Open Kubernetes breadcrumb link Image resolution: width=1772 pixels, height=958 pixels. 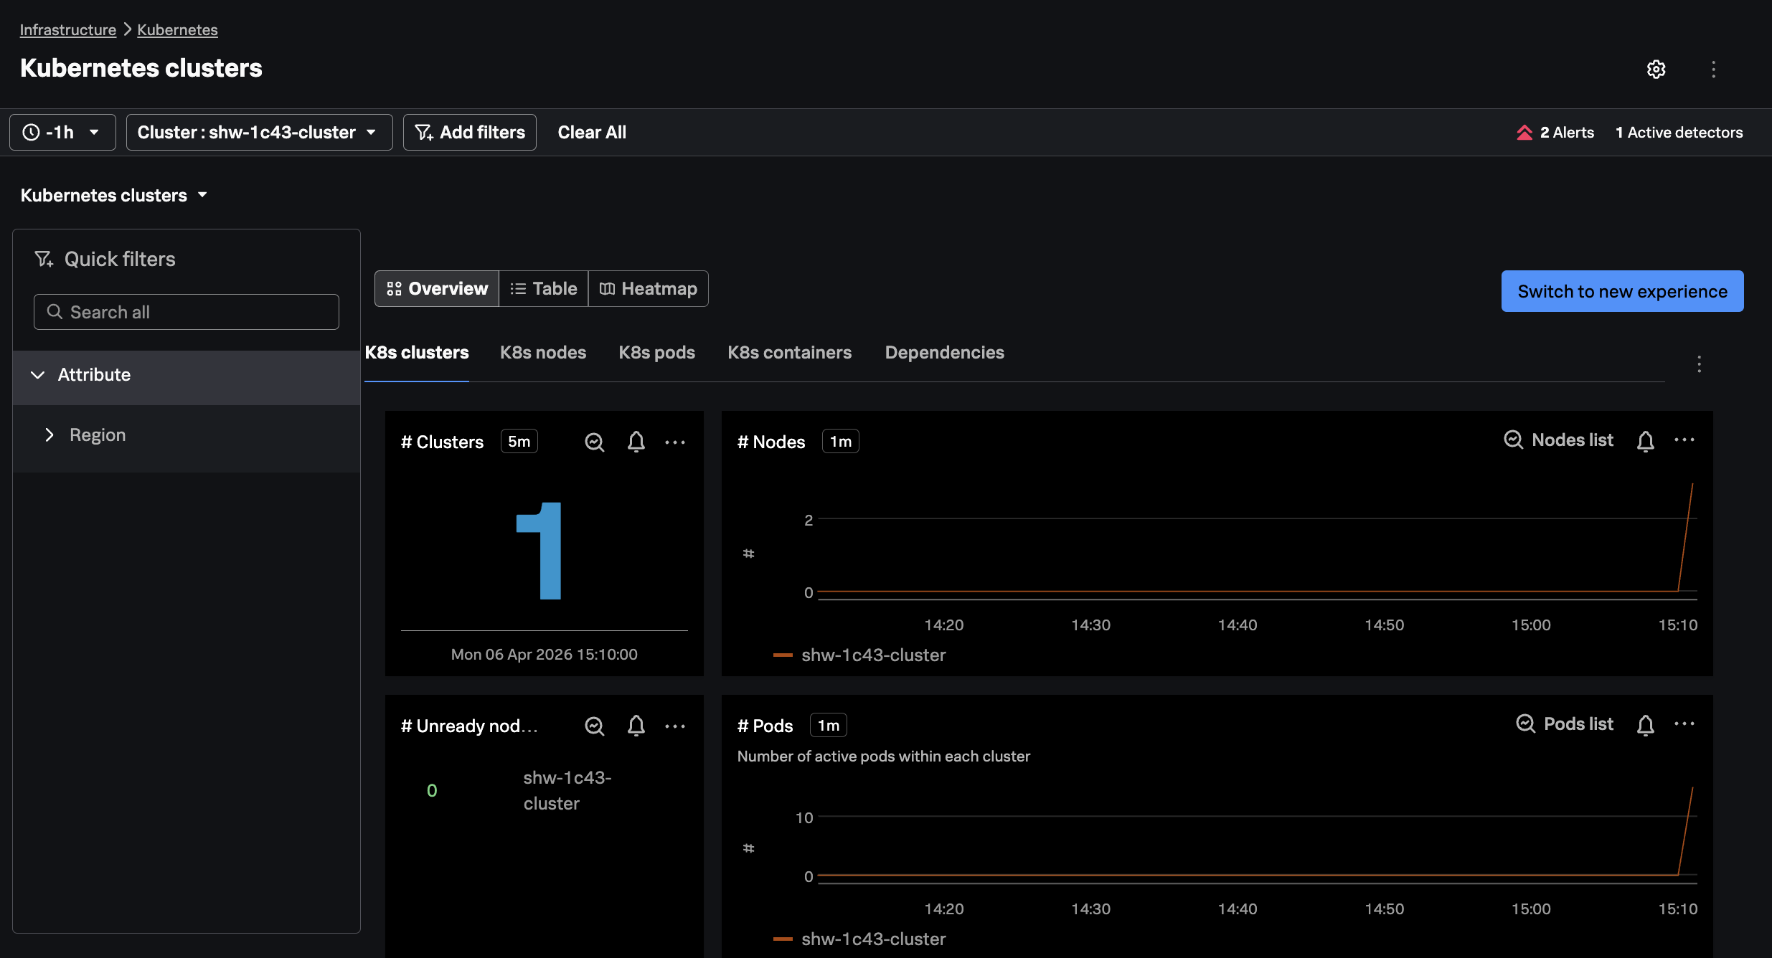click(x=177, y=29)
